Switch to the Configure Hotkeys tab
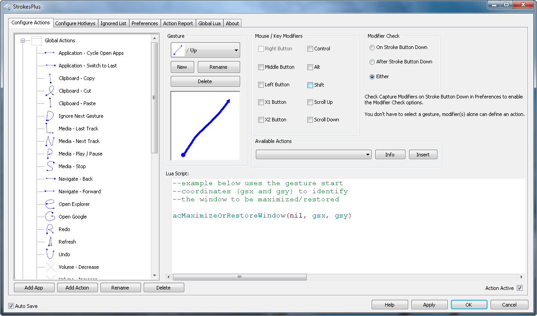The image size is (537, 316). point(75,23)
